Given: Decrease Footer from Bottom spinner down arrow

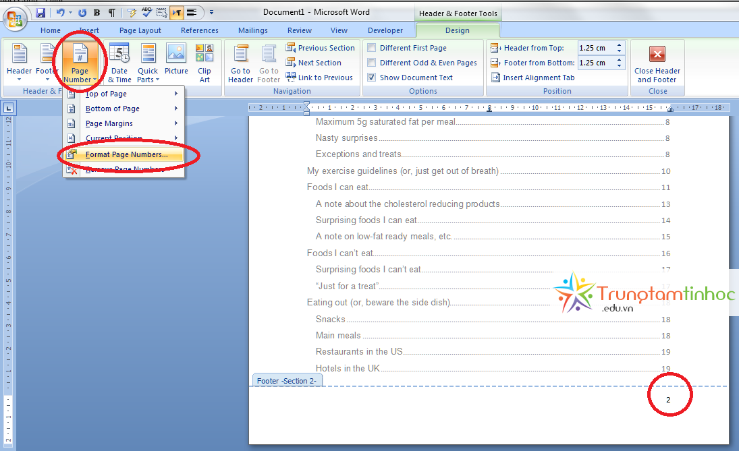Looking at the screenshot, I should pos(620,66).
